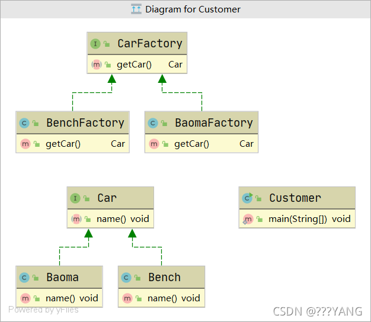Viewport: 371px width, 322px height.
Task: Select the BenchFactory class title
Action: [85, 123]
